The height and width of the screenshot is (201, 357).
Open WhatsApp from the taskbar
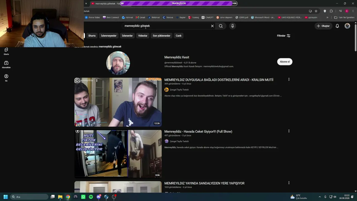click(83, 197)
